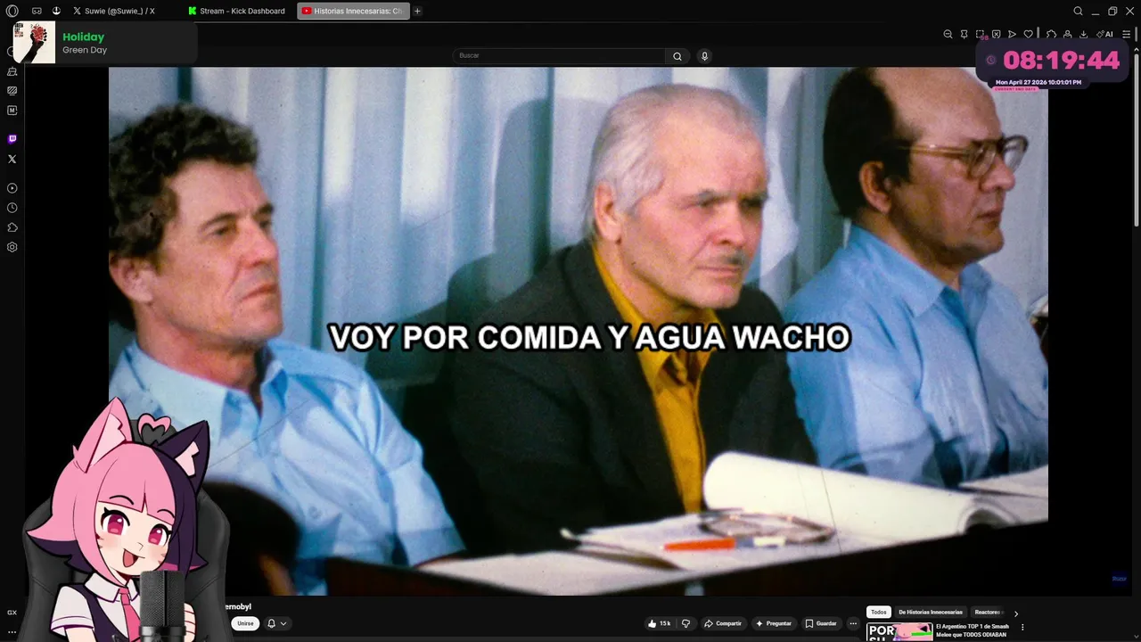Switch to Suwie (@Suwie_) / X tab
The height and width of the screenshot is (642, 1141).
(x=113, y=11)
